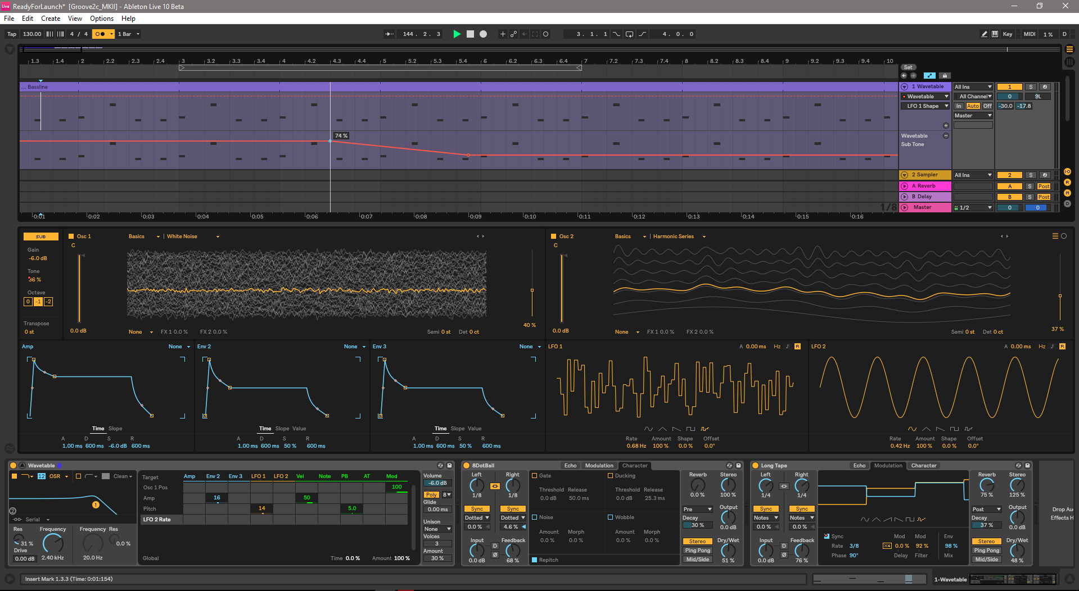1079x591 pixels.
Task: Enable retrigger R icon on LFO 1
Action: coord(797,347)
